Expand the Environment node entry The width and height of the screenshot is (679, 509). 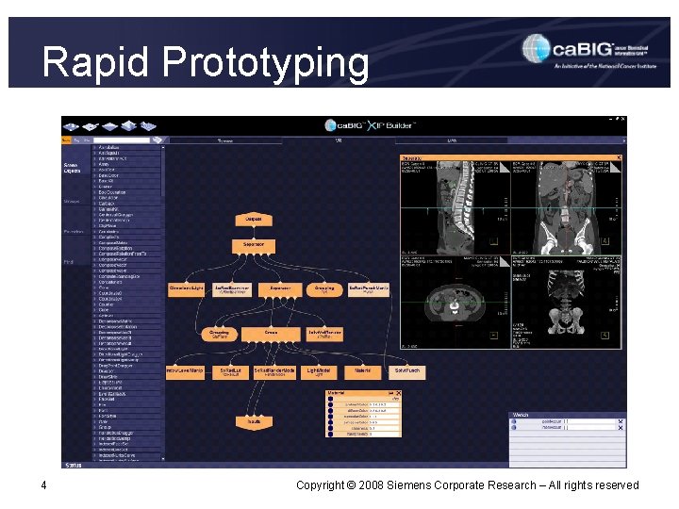(x=95, y=388)
